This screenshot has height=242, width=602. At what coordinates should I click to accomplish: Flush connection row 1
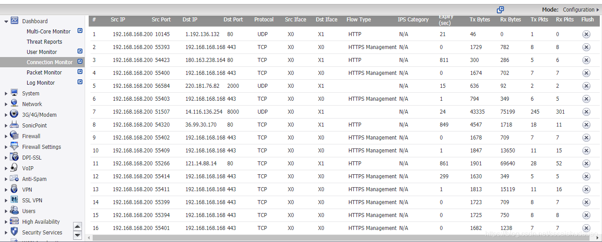click(x=586, y=34)
